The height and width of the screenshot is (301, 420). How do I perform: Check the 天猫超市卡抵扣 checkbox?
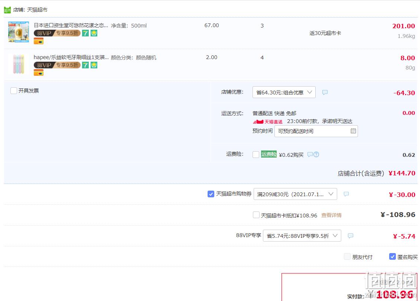[256, 215]
